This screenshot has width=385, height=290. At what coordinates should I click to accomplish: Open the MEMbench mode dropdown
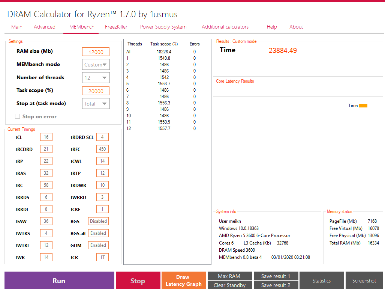point(96,65)
